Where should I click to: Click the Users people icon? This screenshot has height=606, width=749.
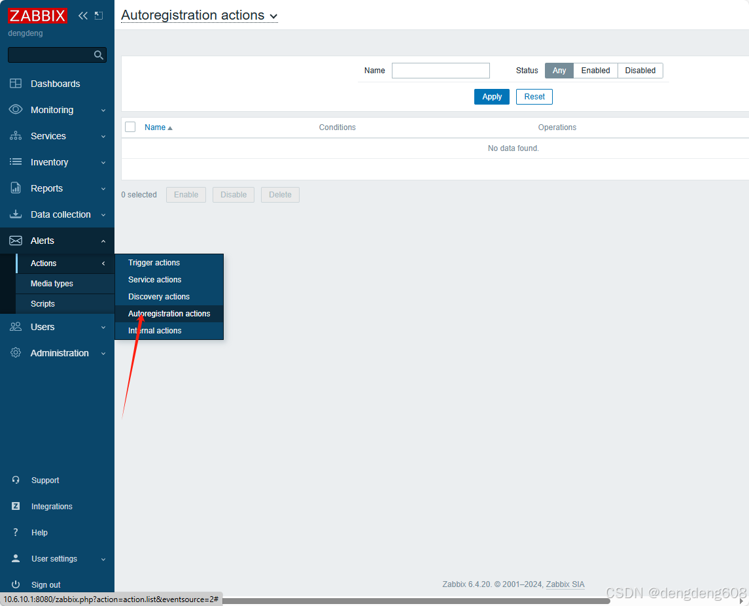[x=16, y=327]
